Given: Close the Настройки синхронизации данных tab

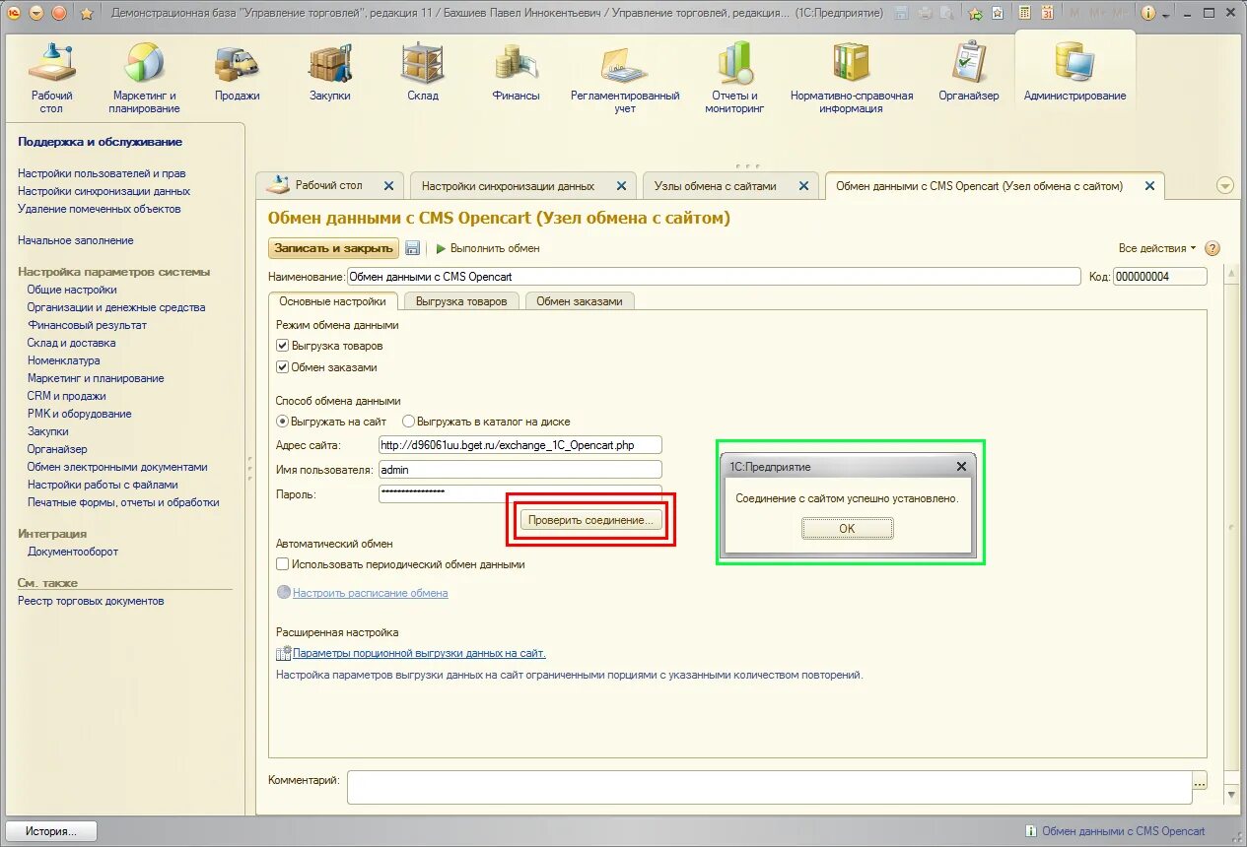Looking at the screenshot, I should (621, 185).
